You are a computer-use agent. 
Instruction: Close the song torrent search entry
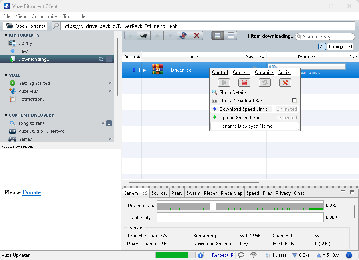click(x=103, y=123)
